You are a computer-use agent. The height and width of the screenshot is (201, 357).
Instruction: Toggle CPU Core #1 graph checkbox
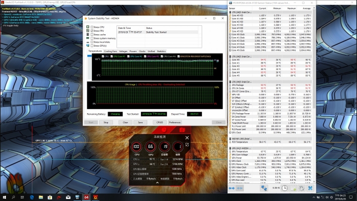pyautogui.click(x=112, y=56)
